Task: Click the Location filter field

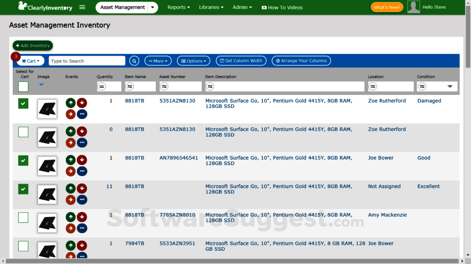Action: point(391,86)
